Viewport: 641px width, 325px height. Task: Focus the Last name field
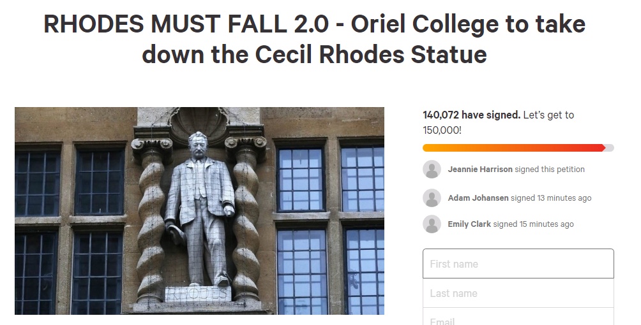pyautogui.click(x=518, y=293)
